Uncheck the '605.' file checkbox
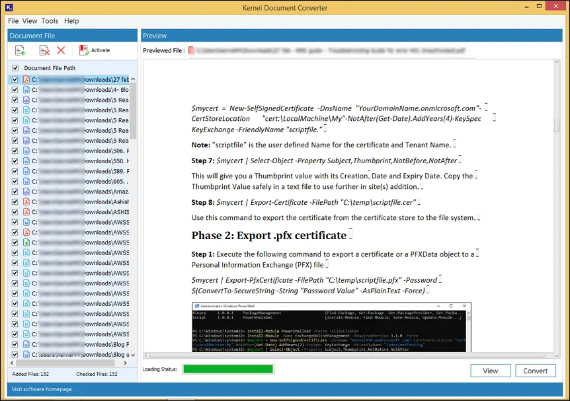This screenshot has height=401, width=570. 15,181
